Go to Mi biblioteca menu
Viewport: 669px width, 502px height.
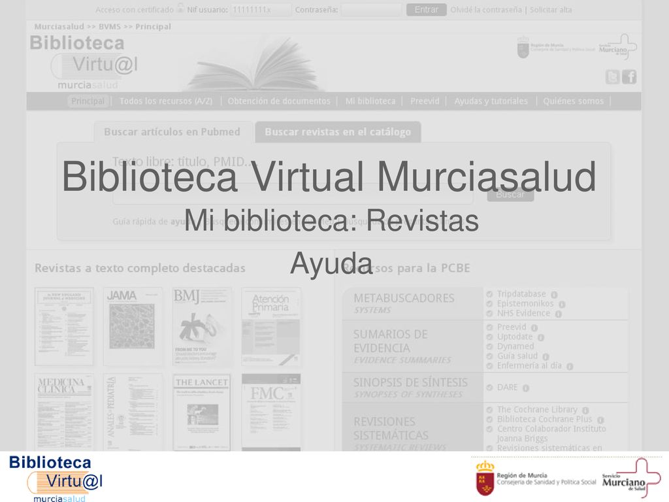[370, 101]
